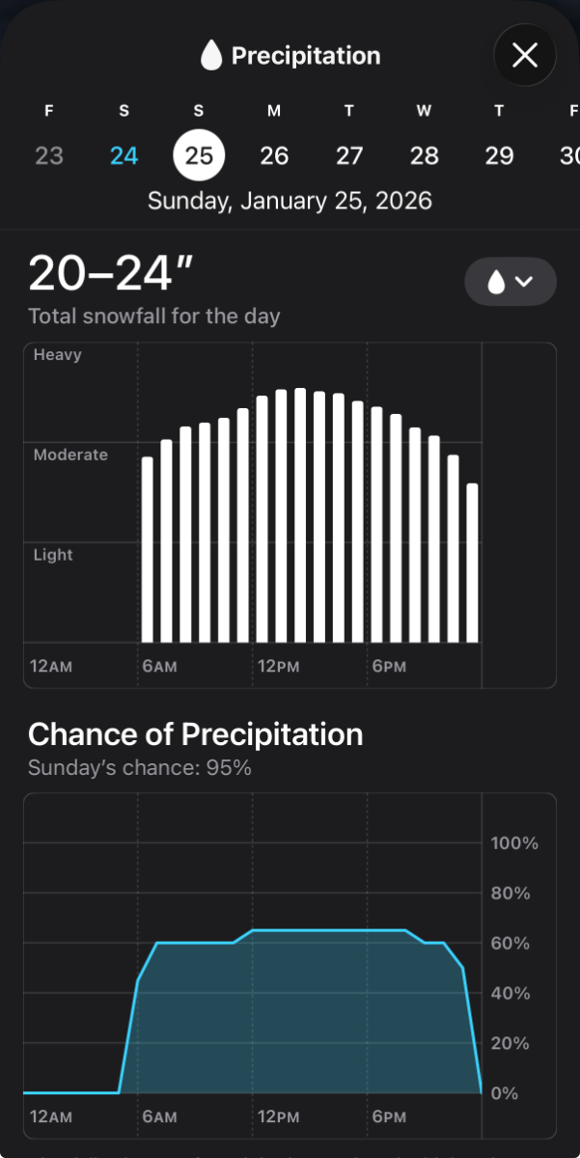Tap the 20–24" total snowfall heading
The height and width of the screenshot is (1158, 580).
[112, 274]
